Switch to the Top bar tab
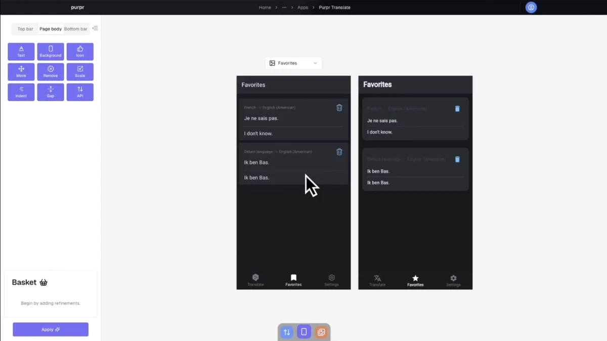Image resolution: width=607 pixels, height=341 pixels. 25,29
